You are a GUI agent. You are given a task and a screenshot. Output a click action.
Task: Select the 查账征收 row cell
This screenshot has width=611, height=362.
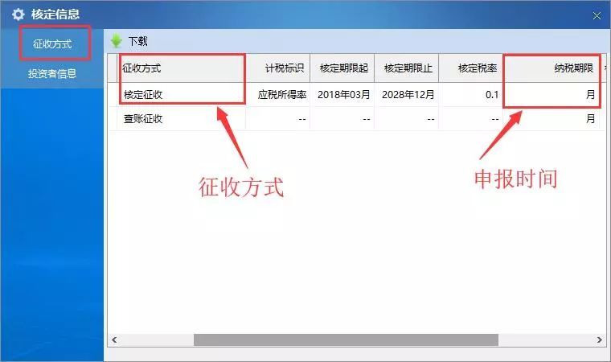pyautogui.click(x=181, y=118)
